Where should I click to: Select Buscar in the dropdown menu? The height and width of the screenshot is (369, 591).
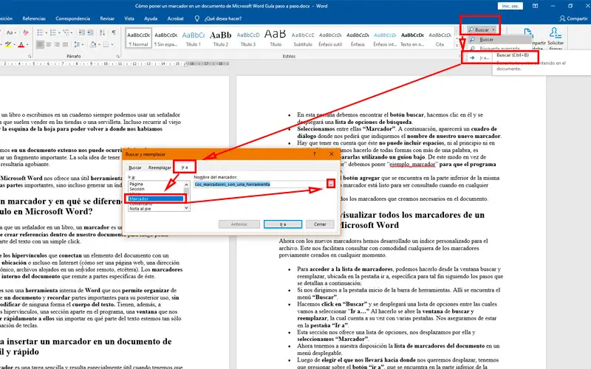tap(499, 40)
